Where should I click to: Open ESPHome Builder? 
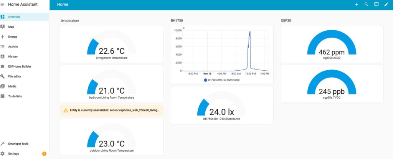20,66
